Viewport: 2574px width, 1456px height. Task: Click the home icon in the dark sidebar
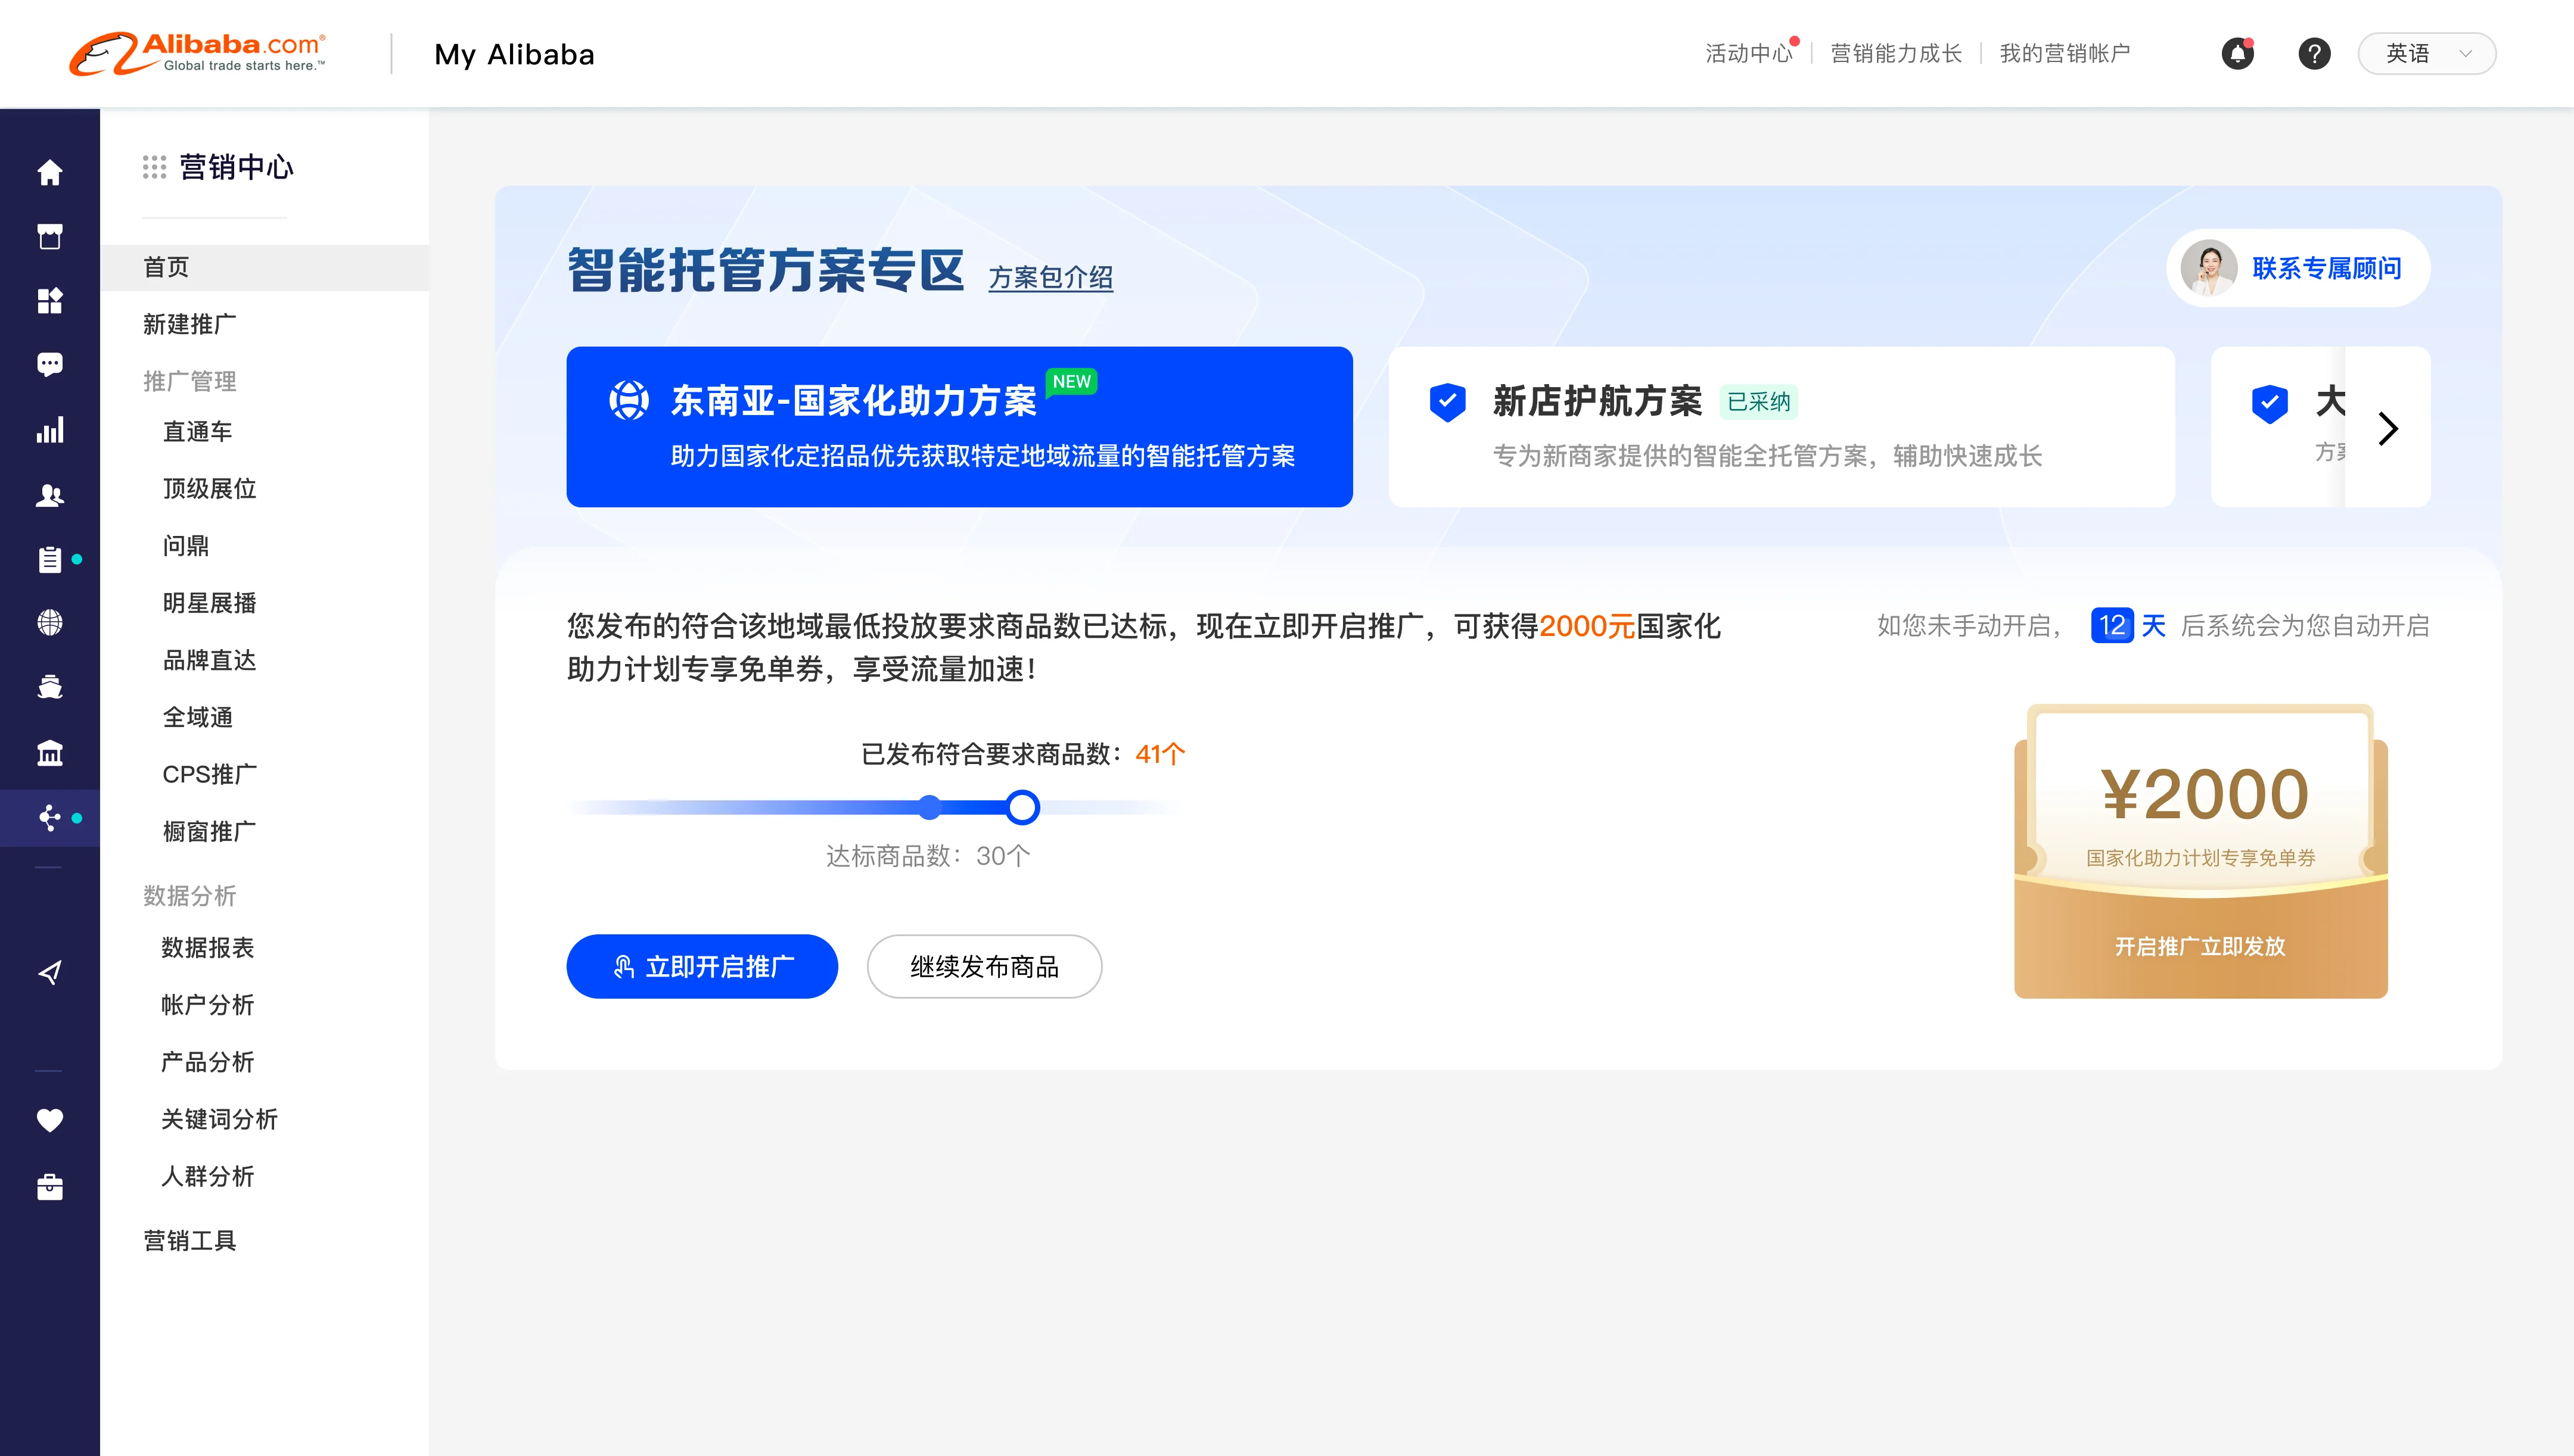49,173
